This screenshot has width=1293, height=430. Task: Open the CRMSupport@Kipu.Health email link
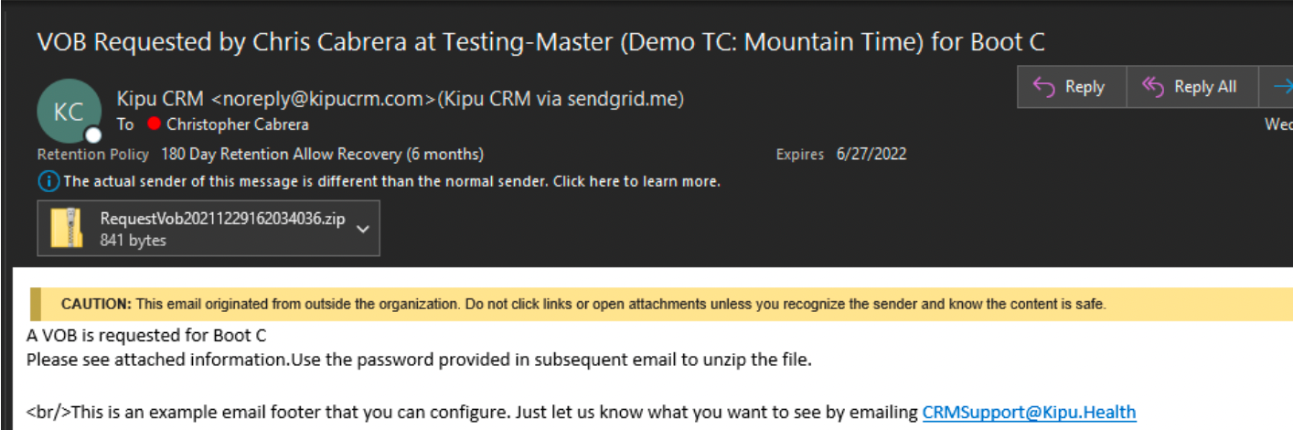coord(1029,412)
